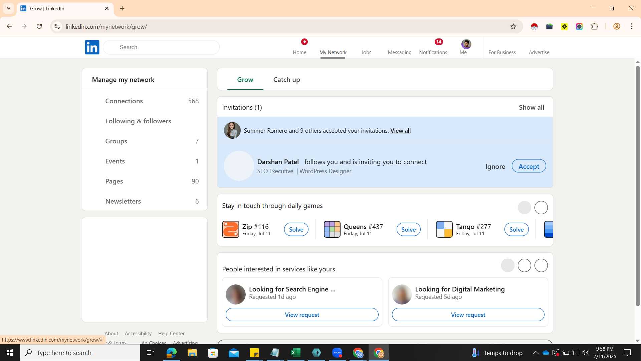
Task: Bookmark this page with the star icon
Action: (513, 26)
